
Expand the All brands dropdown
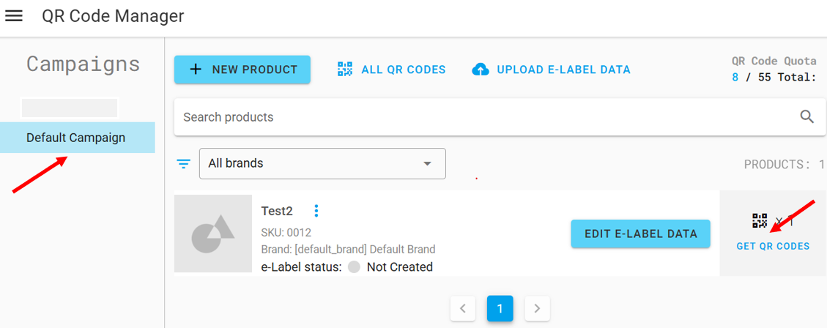click(427, 163)
